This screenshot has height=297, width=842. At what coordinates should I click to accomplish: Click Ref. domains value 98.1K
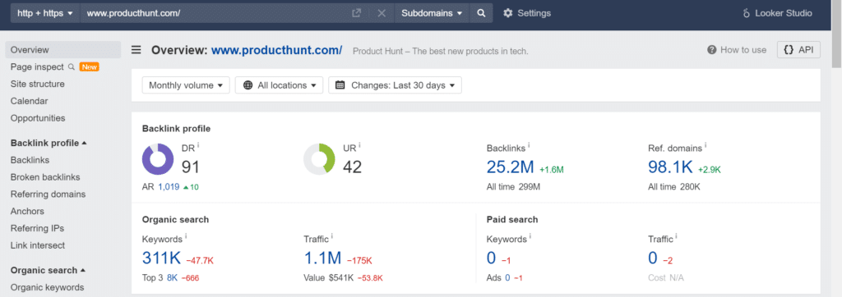click(x=671, y=167)
